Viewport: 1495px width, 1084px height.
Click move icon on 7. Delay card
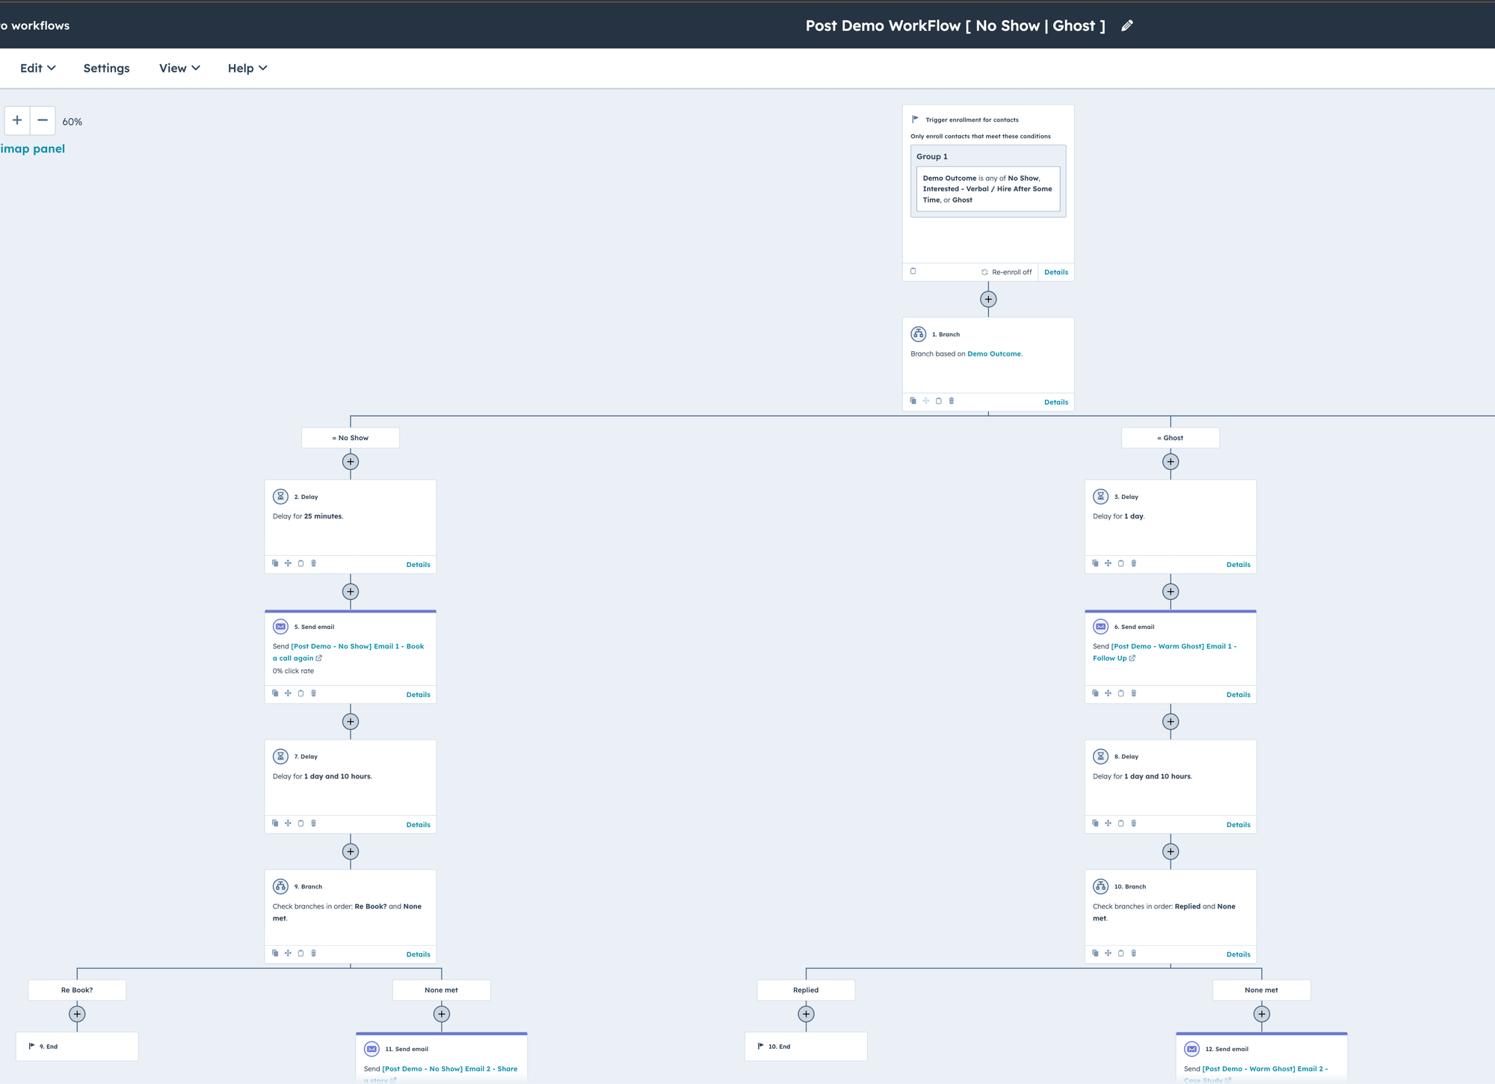coord(288,823)
